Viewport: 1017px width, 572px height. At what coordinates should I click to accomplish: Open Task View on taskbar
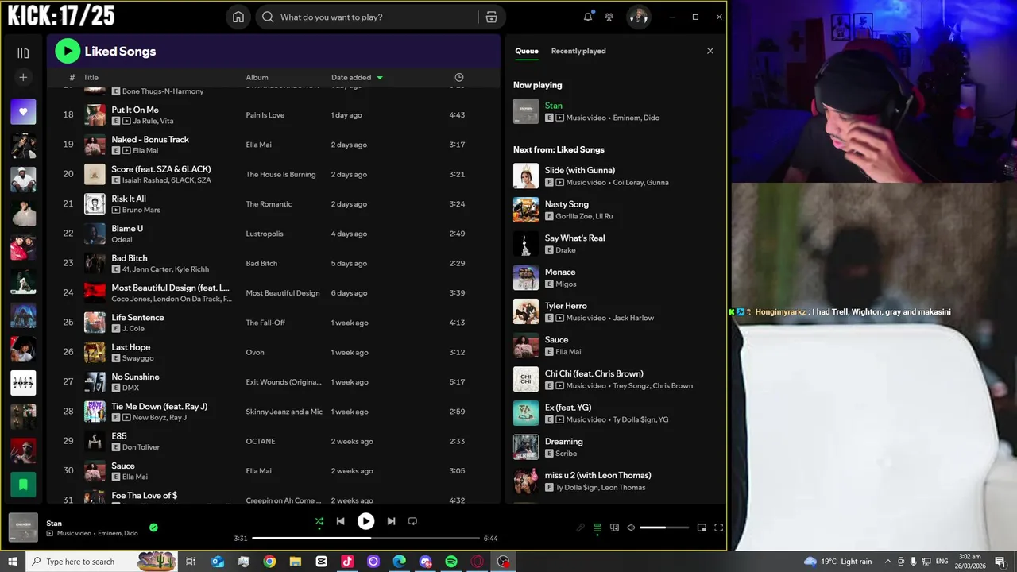coord(191,562)
